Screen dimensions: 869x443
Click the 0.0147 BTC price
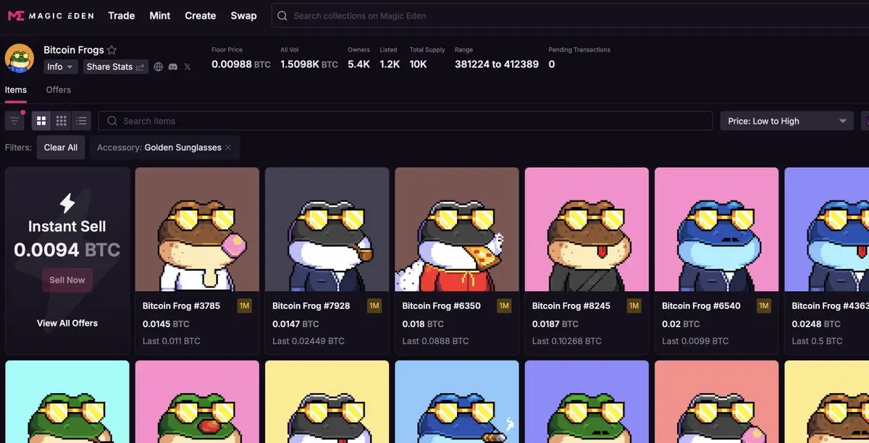295,324
